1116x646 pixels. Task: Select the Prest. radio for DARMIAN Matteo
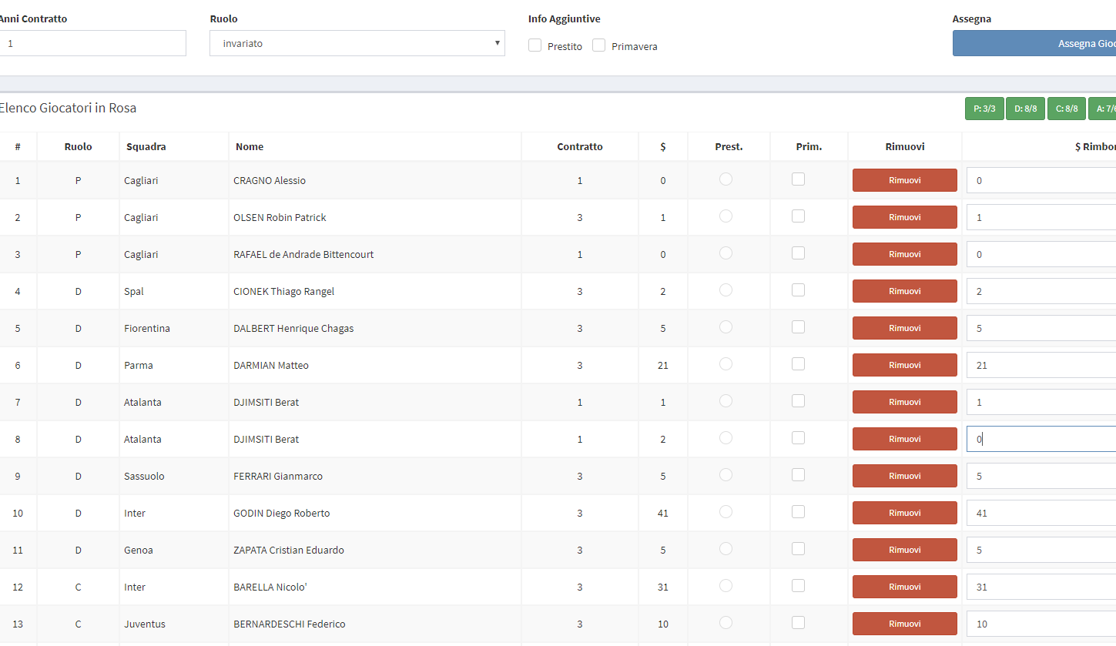tap(726, 364)
